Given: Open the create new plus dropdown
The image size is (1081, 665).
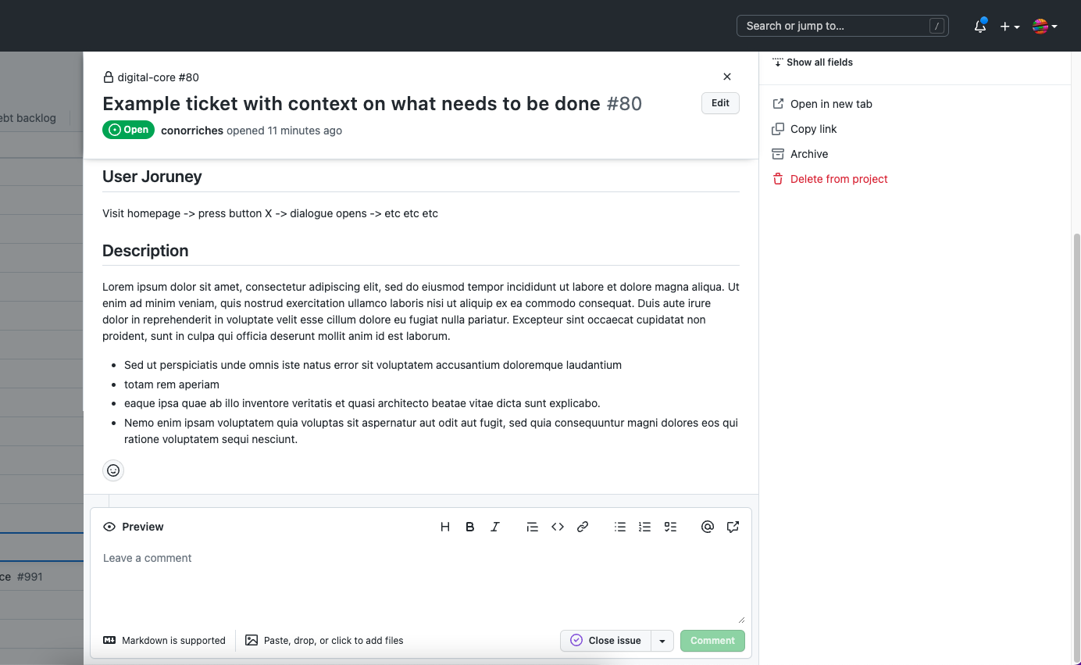Looking at the screenshot, I should click(x=1009, y=27).
